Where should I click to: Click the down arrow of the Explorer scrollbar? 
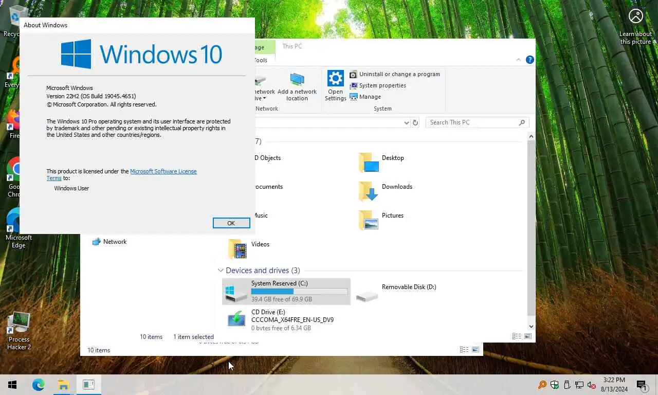tap(531, 326)
